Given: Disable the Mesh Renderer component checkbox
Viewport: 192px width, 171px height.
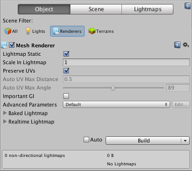Looking at the screenshot, I should pyautogui.click(x=12, y=45).
